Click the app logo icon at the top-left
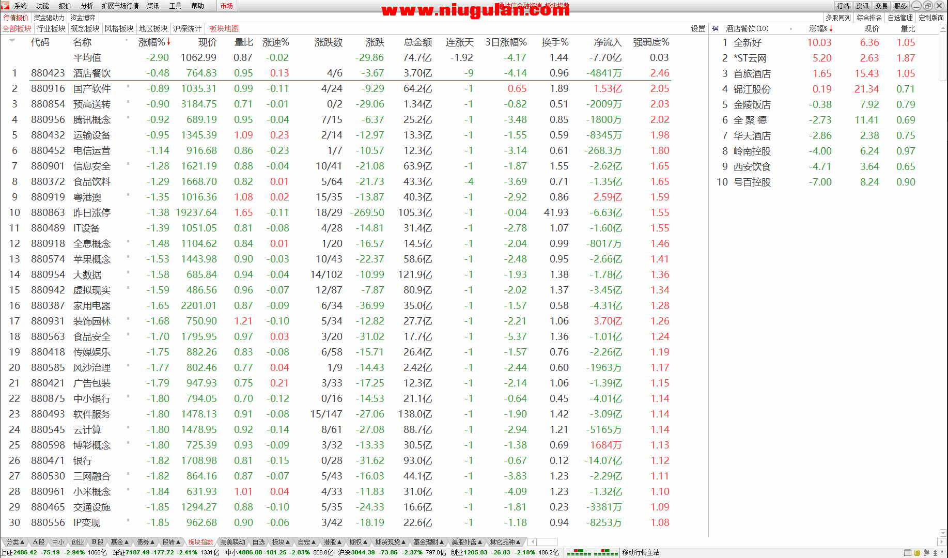Image resolution: width=948 pixels, height=558 pixels. tap(5, 6)
